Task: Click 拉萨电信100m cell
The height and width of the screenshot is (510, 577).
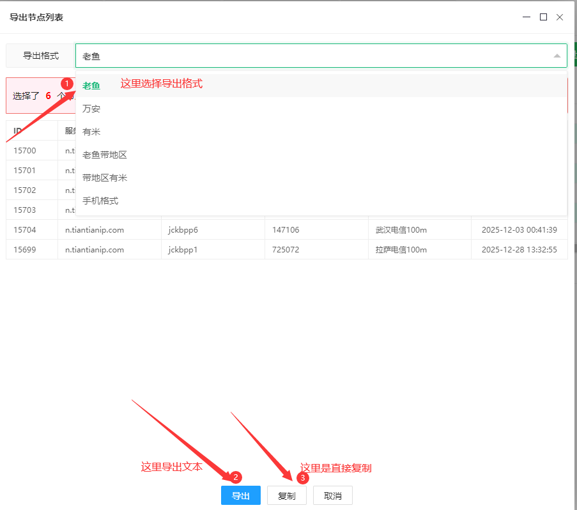Action: point(401,249)
